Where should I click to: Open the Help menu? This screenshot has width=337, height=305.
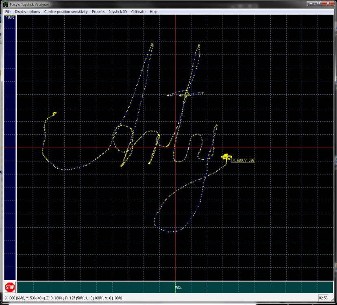pos(154,12)
